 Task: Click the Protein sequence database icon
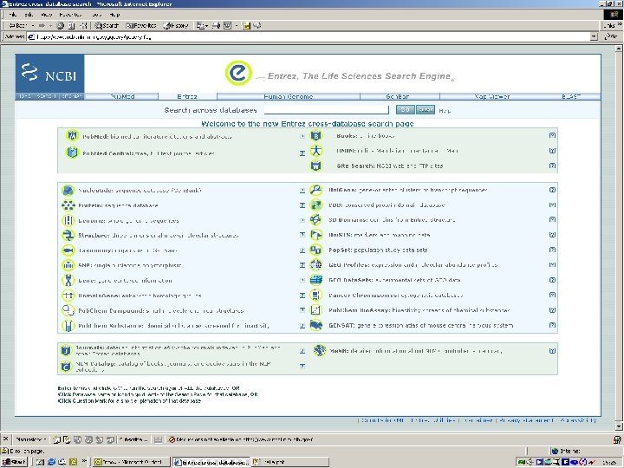tap(68, 205)
